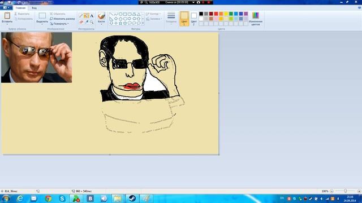The image size is (362, 203).
Task: Open the Контур outline dropdown
Action: 154,14
